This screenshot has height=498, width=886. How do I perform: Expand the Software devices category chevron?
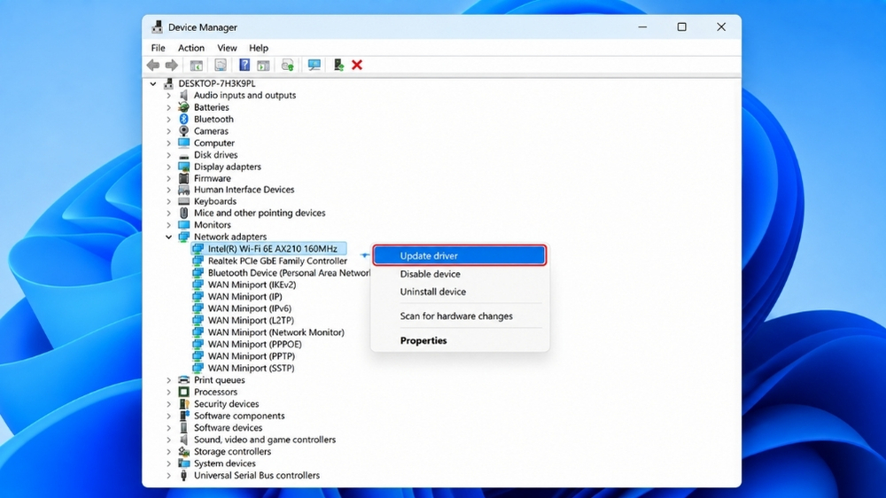168,427
